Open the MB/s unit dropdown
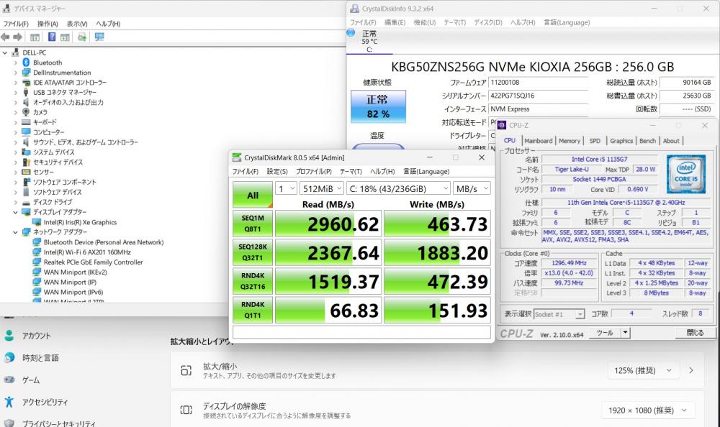 (472, 188)
